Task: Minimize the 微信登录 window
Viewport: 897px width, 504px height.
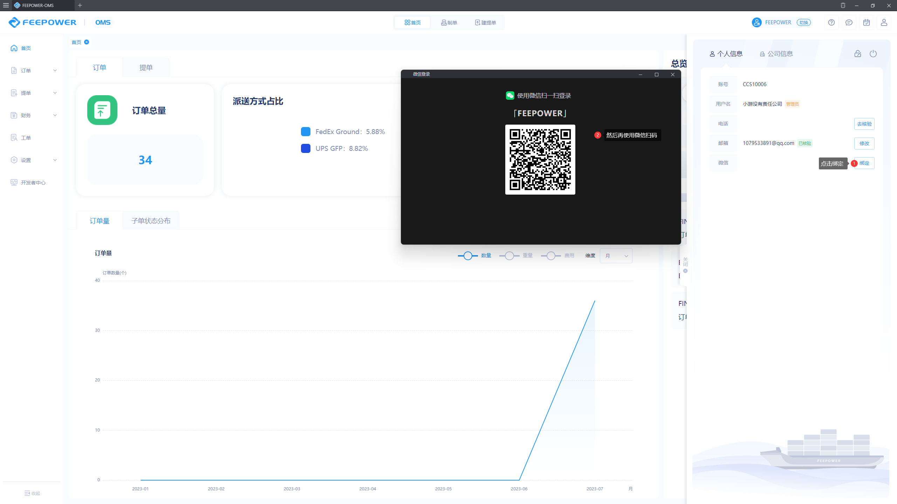Action: point(641,74)
